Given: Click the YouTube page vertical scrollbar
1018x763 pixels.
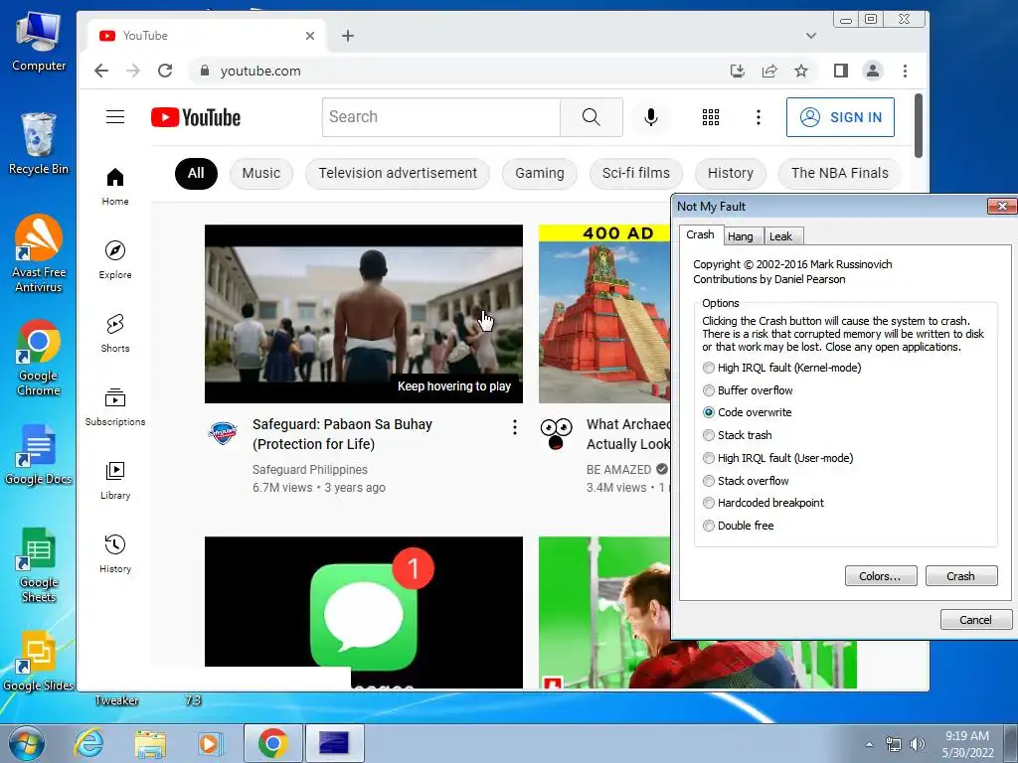Looking at the screenshot, I should click(x=918, y=126).
